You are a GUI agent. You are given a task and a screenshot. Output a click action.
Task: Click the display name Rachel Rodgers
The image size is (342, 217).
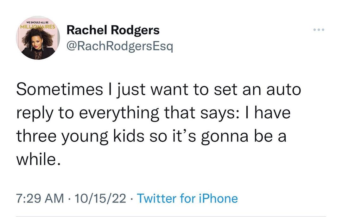click(113, 30)
